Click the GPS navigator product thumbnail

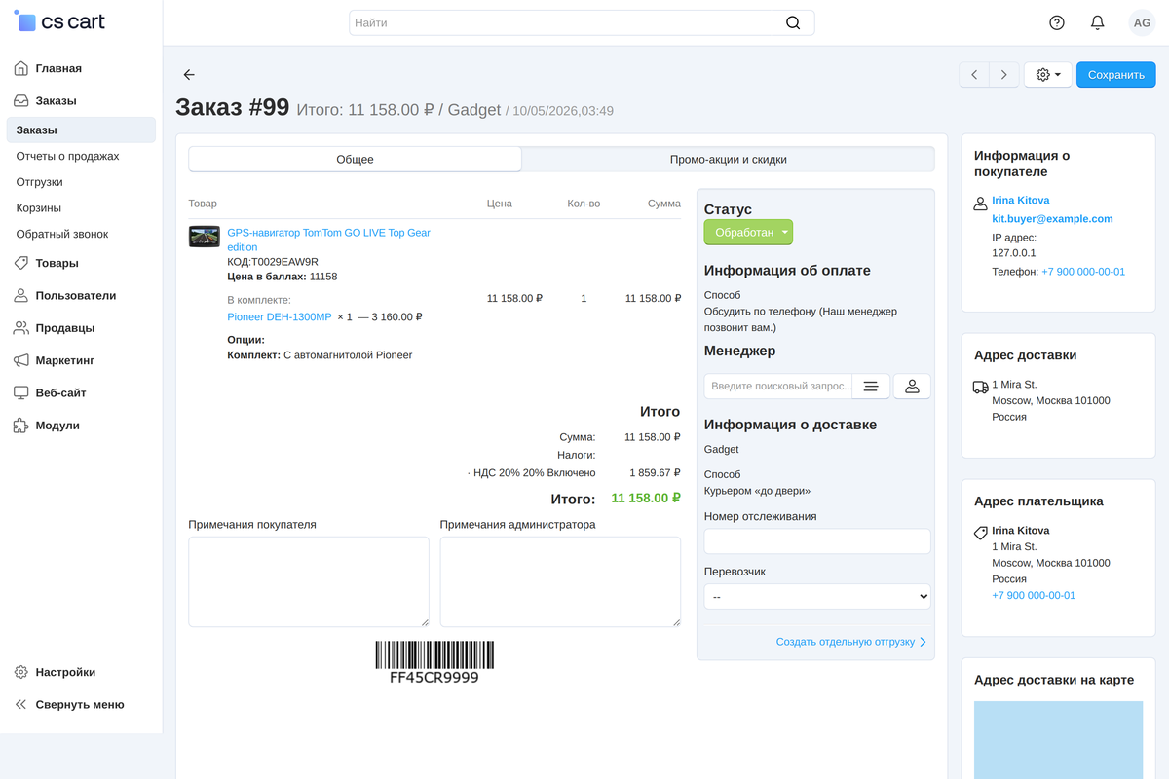click(x=205, y=237)
